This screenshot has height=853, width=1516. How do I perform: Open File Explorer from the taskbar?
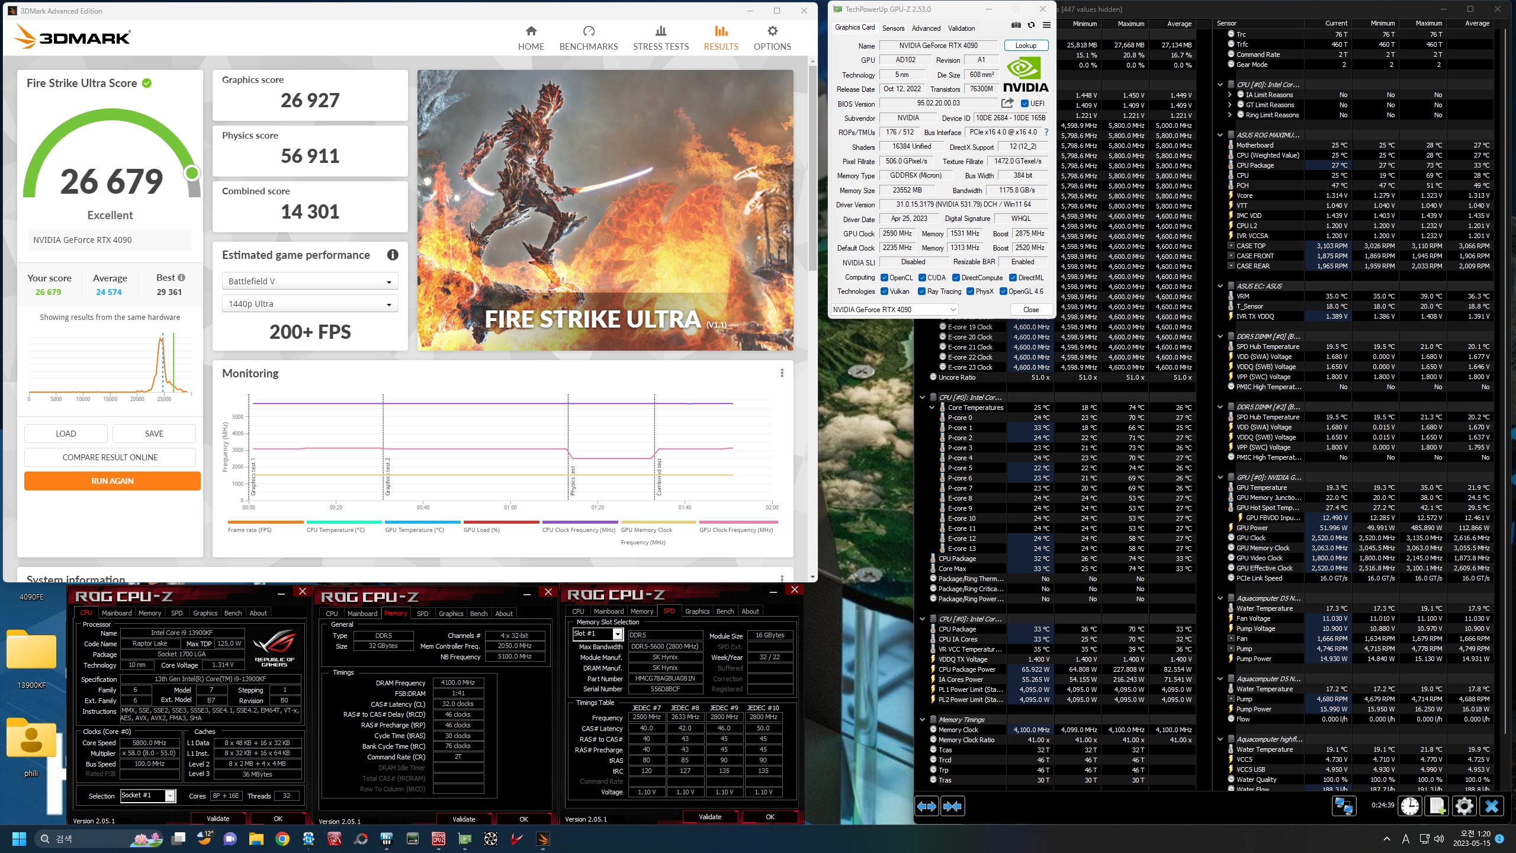coord(256,838)
